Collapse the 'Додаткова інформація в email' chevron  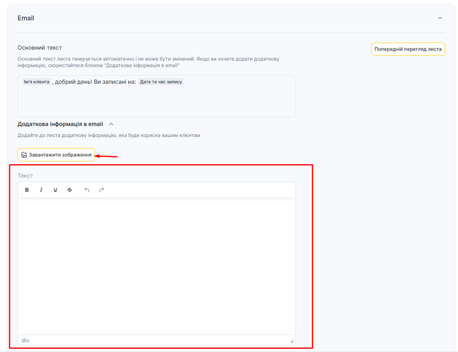tap(111, 124)
